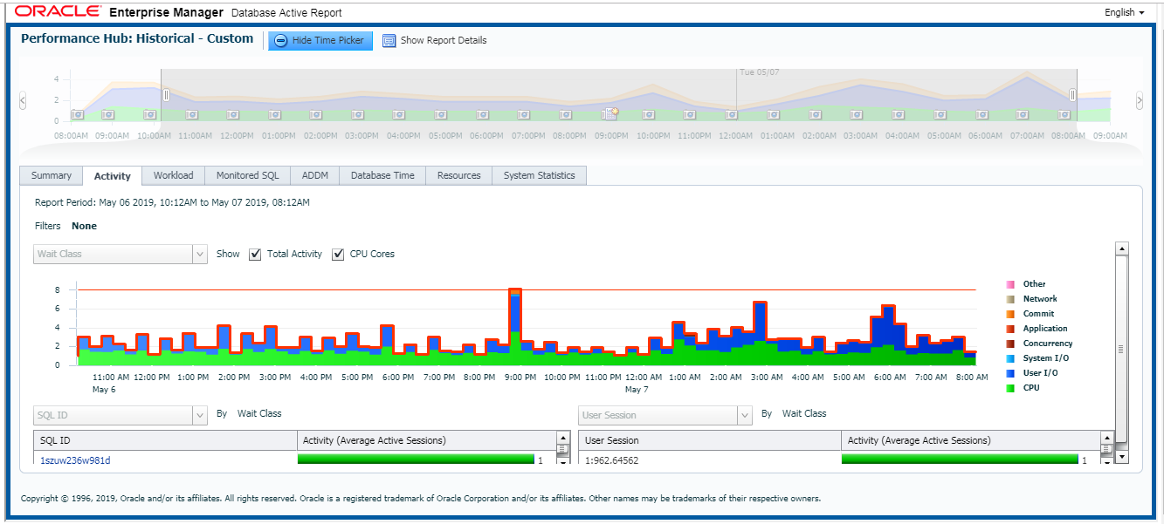Open the highlighted snapshot icon near 08:40 PM

(609, 114)
